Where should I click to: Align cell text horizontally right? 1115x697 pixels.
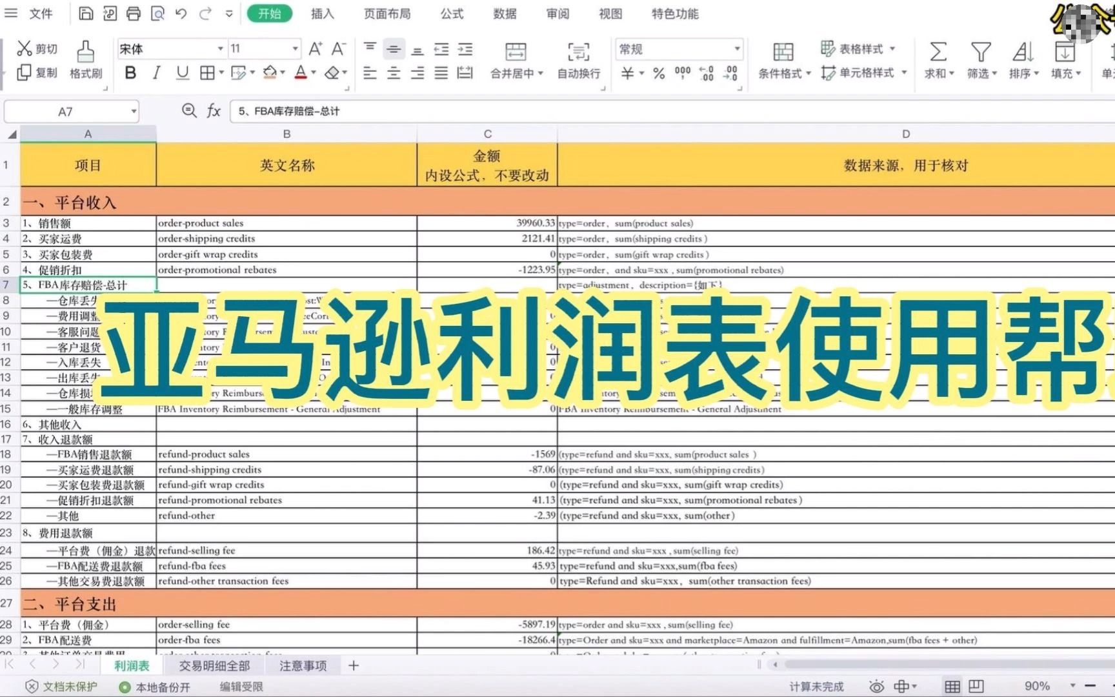point(417,73)
